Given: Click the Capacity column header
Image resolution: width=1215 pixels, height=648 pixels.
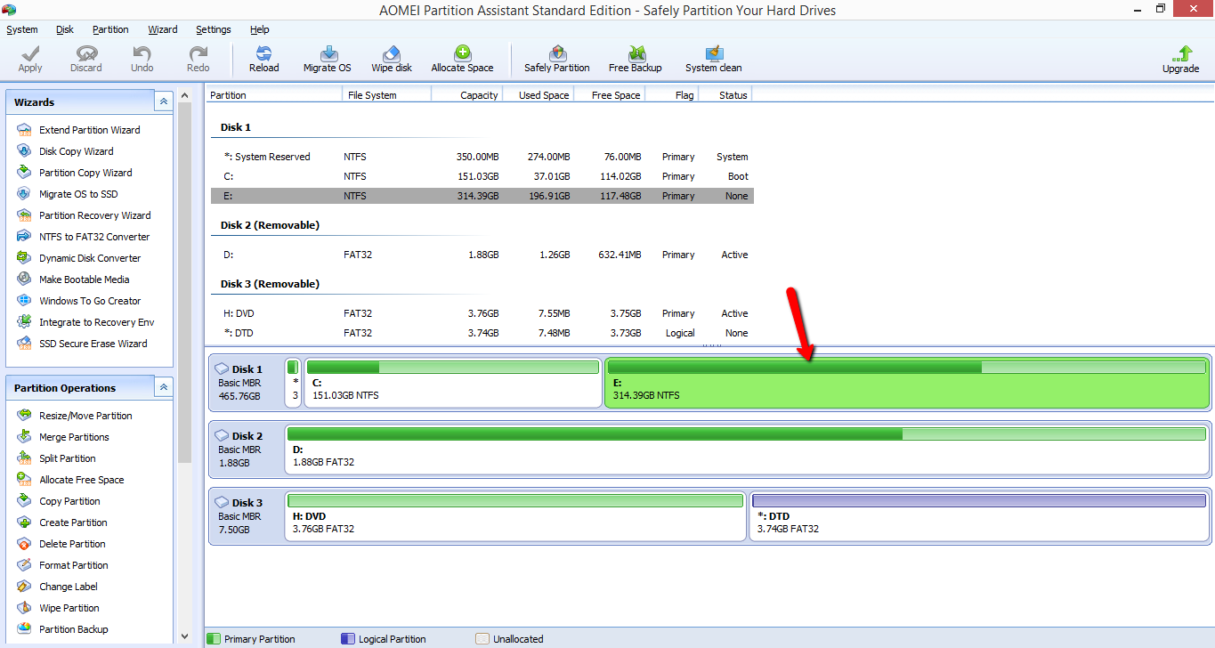Looking at the screenshot, I should tap(467, 94).
